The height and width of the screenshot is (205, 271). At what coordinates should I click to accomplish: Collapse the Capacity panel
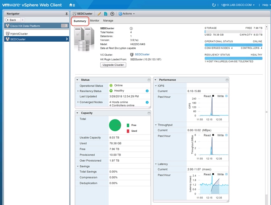pos(77,113)
